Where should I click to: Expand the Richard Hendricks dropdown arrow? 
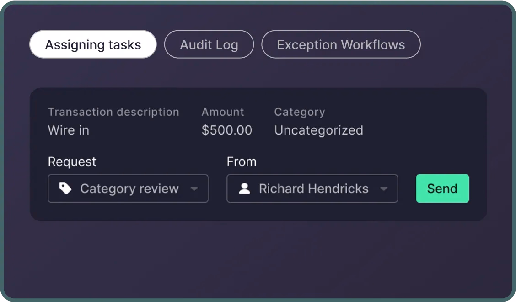click(x=384, y=189)
